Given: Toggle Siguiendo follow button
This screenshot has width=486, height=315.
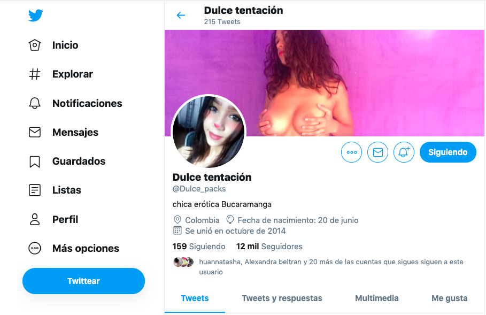Looking at the screenshot, I should coord(448,152).
